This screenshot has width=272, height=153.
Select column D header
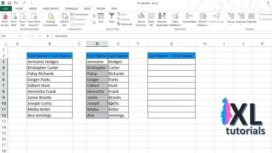(97, 44)
